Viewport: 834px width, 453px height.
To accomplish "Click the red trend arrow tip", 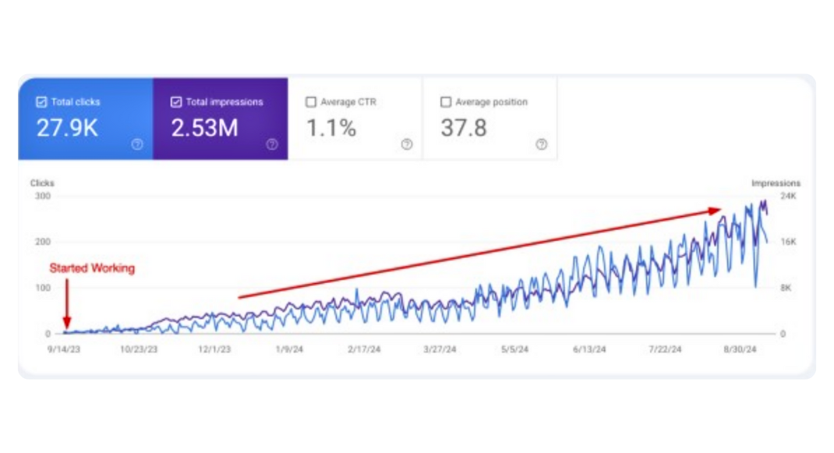I will pyautogui.click(x=721, y=209).
